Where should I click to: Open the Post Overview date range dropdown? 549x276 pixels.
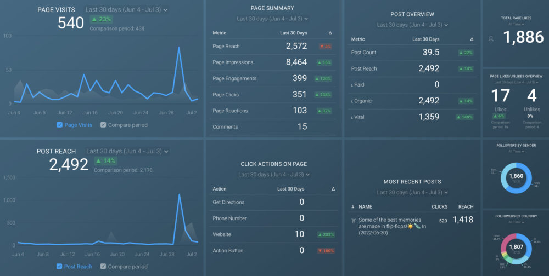pos(412,25)
